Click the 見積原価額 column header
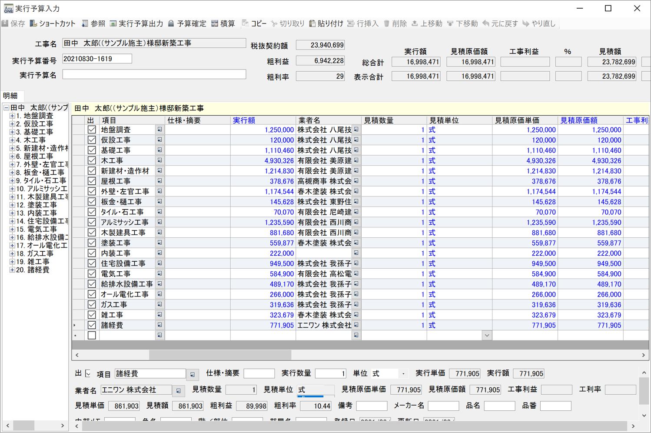 [578, 120]
